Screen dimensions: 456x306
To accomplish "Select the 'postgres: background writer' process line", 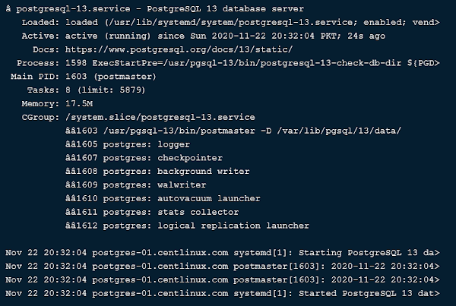I will [157, 172].
